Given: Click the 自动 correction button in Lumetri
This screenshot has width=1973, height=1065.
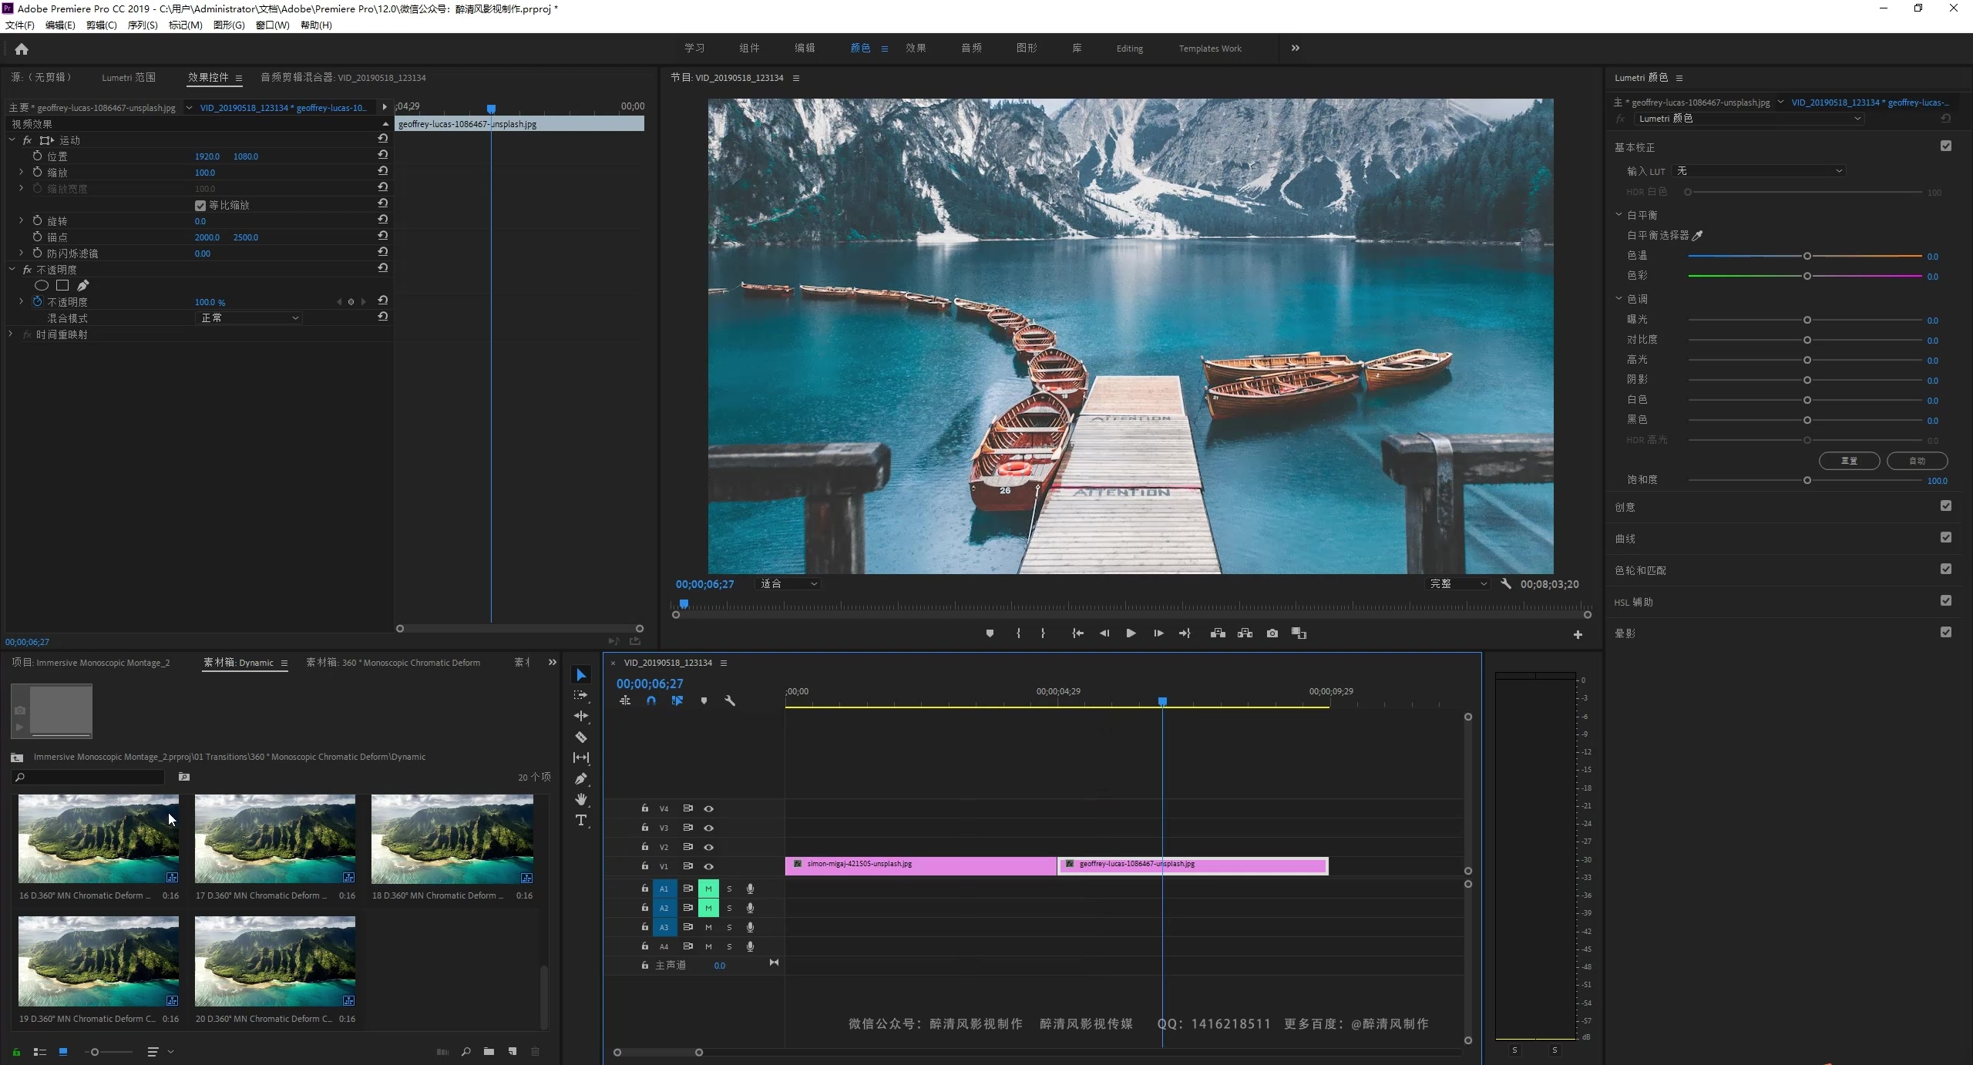Looking at the screenshot, I should [x=1917, y=460].
